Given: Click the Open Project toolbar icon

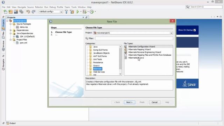Looking at the screenshot, I should (16, 12).
